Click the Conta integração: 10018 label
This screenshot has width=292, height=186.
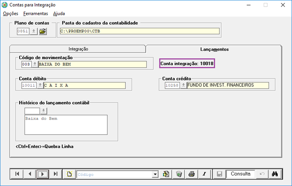(x=187, y=63)
